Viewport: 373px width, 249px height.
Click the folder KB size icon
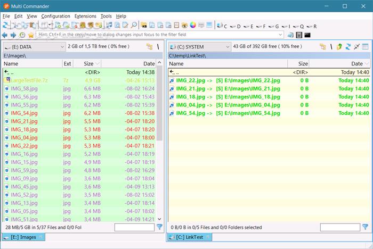(x=144, y=25)
